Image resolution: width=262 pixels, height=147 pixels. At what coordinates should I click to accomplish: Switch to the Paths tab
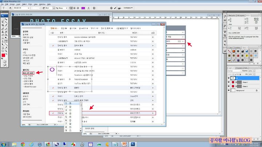pyautogui.click(x=246, y=68)
